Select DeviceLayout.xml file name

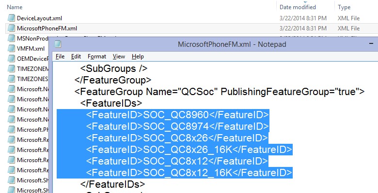(x=39, y=18)
